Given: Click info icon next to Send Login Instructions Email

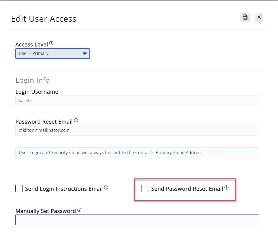Looking at the screenshot, I should click(x=106, y=188).
